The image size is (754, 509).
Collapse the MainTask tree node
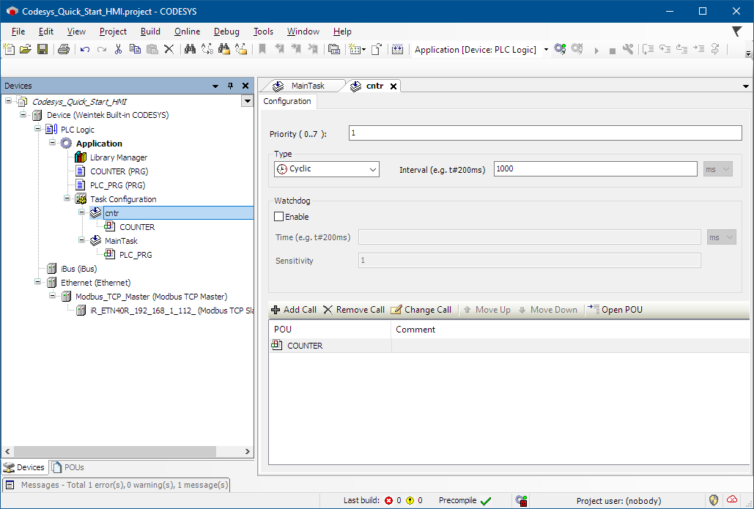(82, 239)
